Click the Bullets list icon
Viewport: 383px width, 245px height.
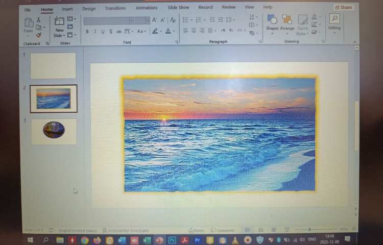pyautogui.click(x=186, y=20)
